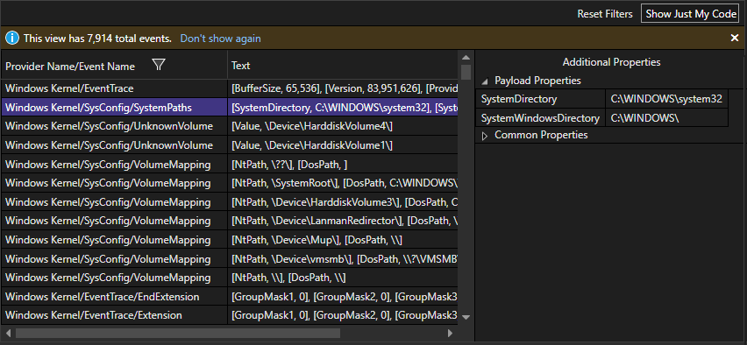The width and height of the screenshot is (747, 345).
Task: Click the horizontal scrollbar left arrow
Action: (7, 333)
